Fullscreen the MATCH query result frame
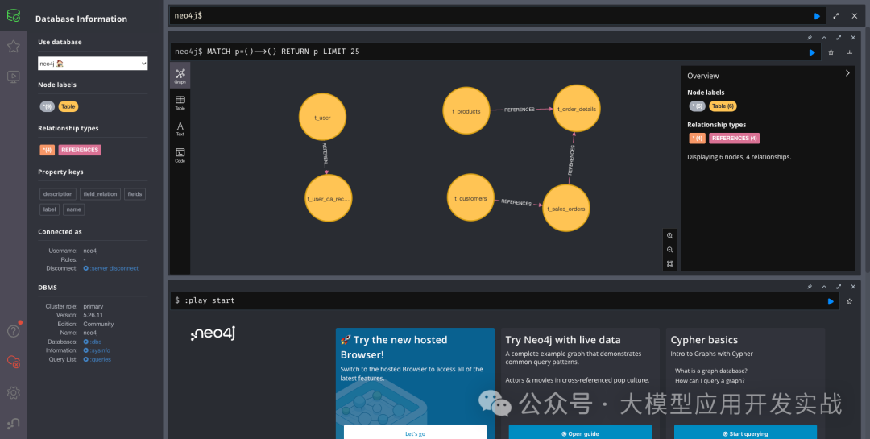 click(839, 38)
